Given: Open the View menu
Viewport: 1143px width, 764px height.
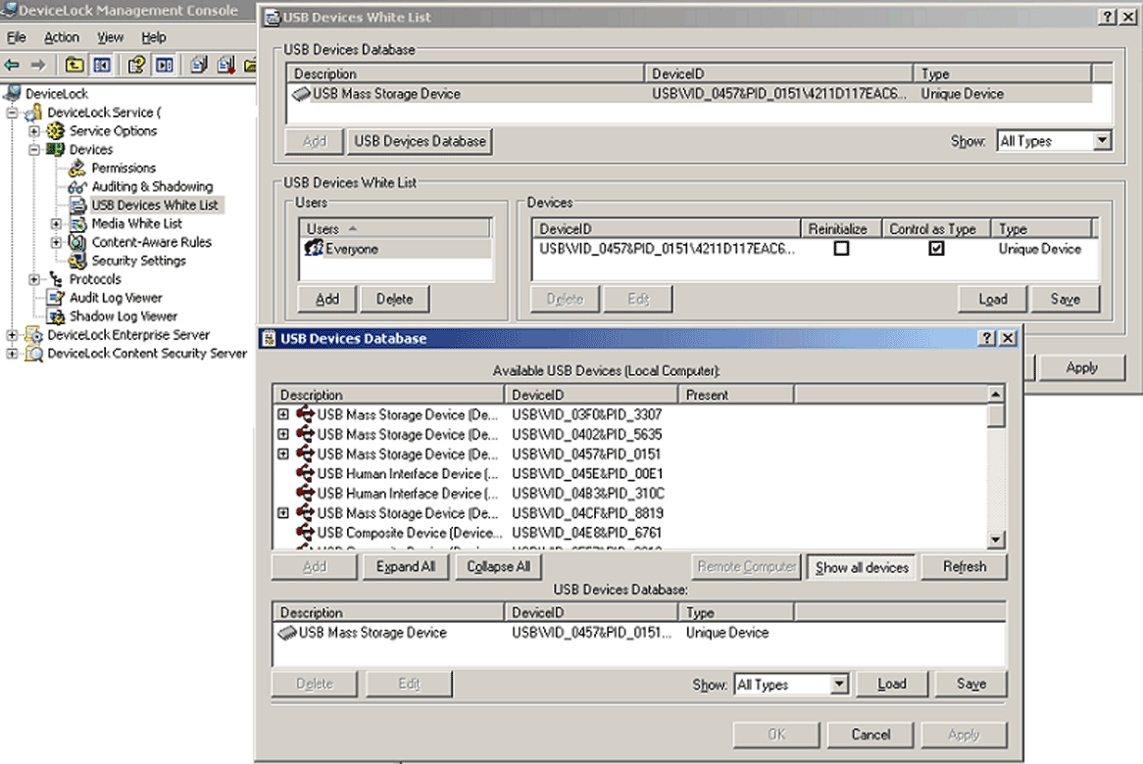Looking at the screenshot, I should point(110,37).
